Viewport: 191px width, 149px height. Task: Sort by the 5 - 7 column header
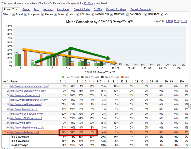(x=99, y=81)
